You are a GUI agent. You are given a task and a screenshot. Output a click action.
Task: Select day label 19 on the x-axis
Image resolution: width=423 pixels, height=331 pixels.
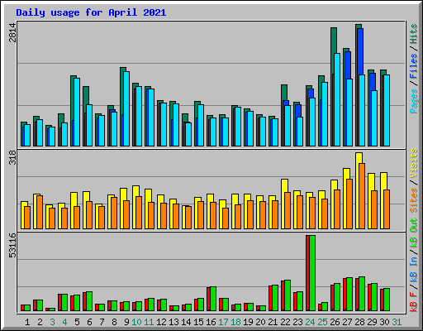pyautogui.click(x=248, y=322)
